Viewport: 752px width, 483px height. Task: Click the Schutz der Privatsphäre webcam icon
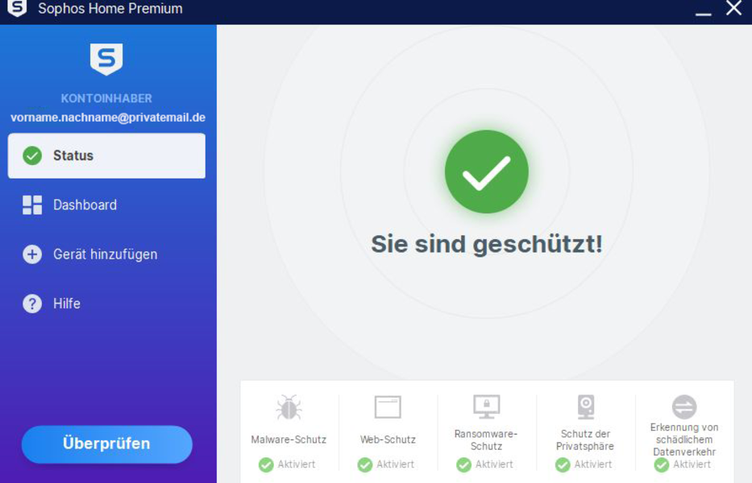point(586,407)
